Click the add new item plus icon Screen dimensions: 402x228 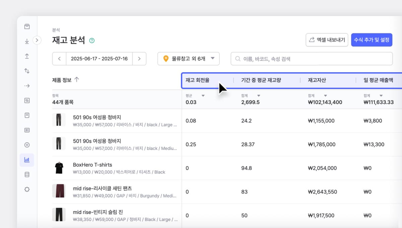point(27,145)
